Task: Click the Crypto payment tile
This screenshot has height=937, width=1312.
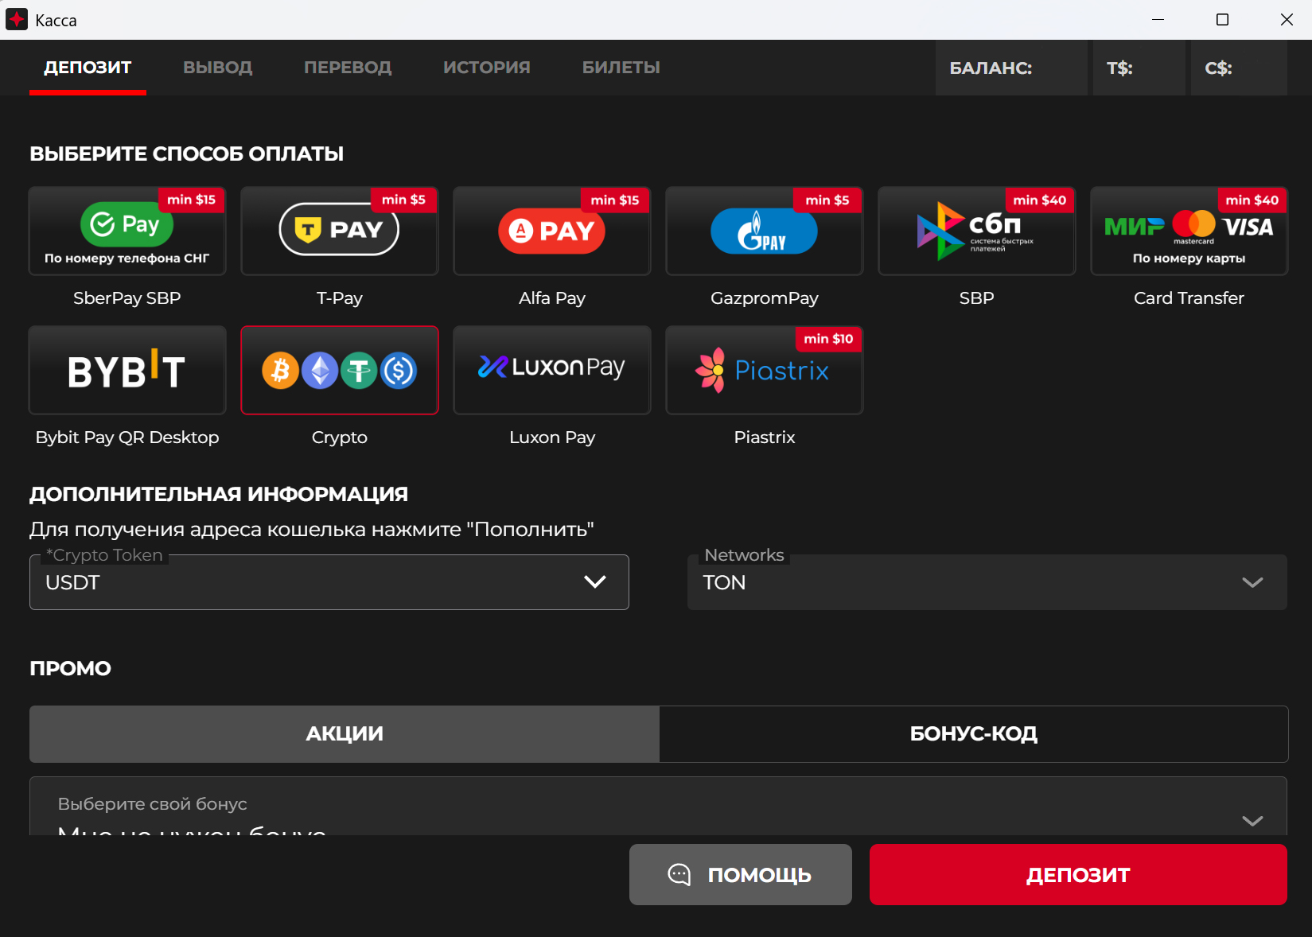Action: 340,371
